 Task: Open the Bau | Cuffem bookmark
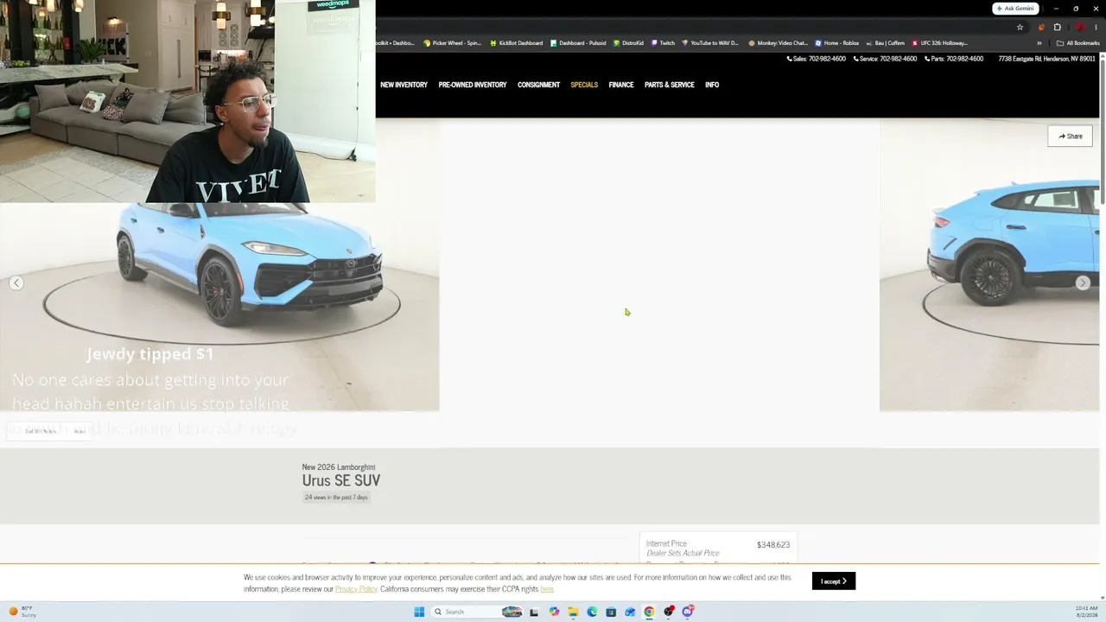[x=886, y=43]
